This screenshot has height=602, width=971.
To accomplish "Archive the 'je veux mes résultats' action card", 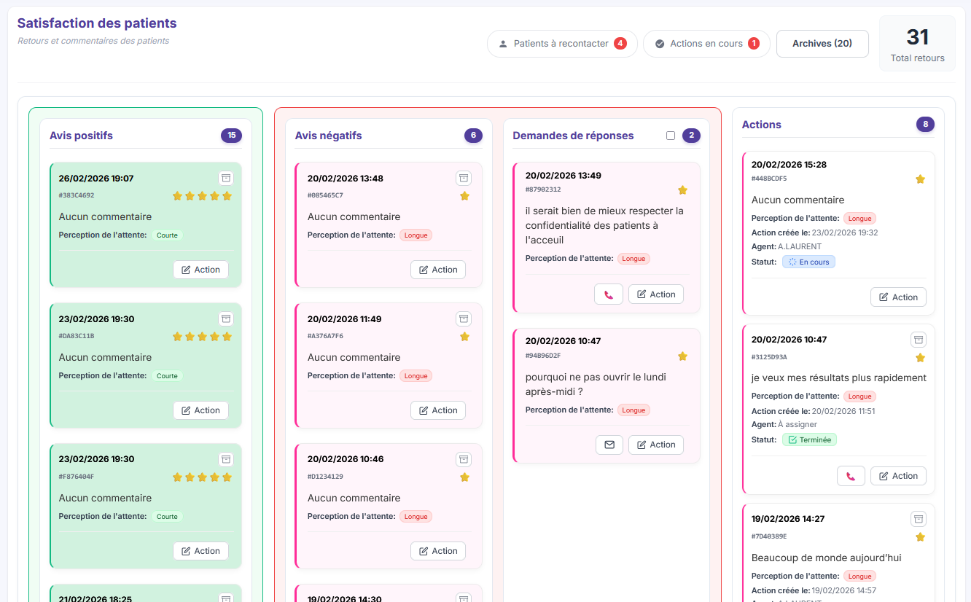I will [x=919, y=339].
